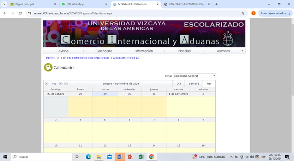
Task: Expand the Alumnos menu arrow
Action: pyautogui.click(x=242, y=51)
